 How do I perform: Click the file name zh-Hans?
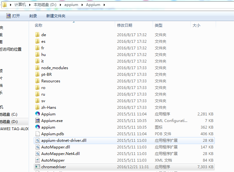pyautogui.click(x=49, y=108)
